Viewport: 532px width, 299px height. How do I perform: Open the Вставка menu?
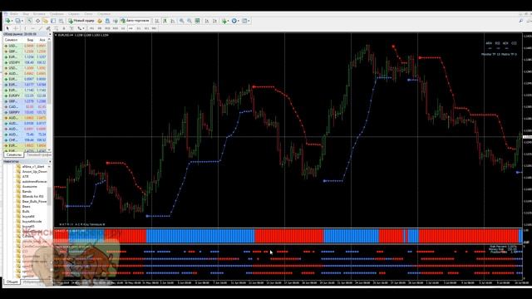point(39,14)
